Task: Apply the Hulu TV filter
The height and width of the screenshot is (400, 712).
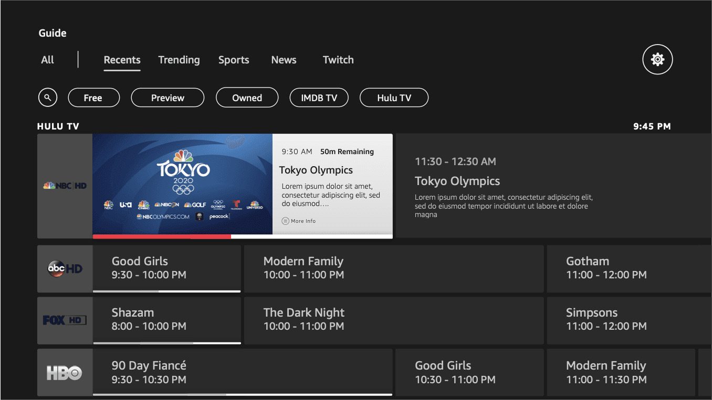Action: [x=394, y=98]
